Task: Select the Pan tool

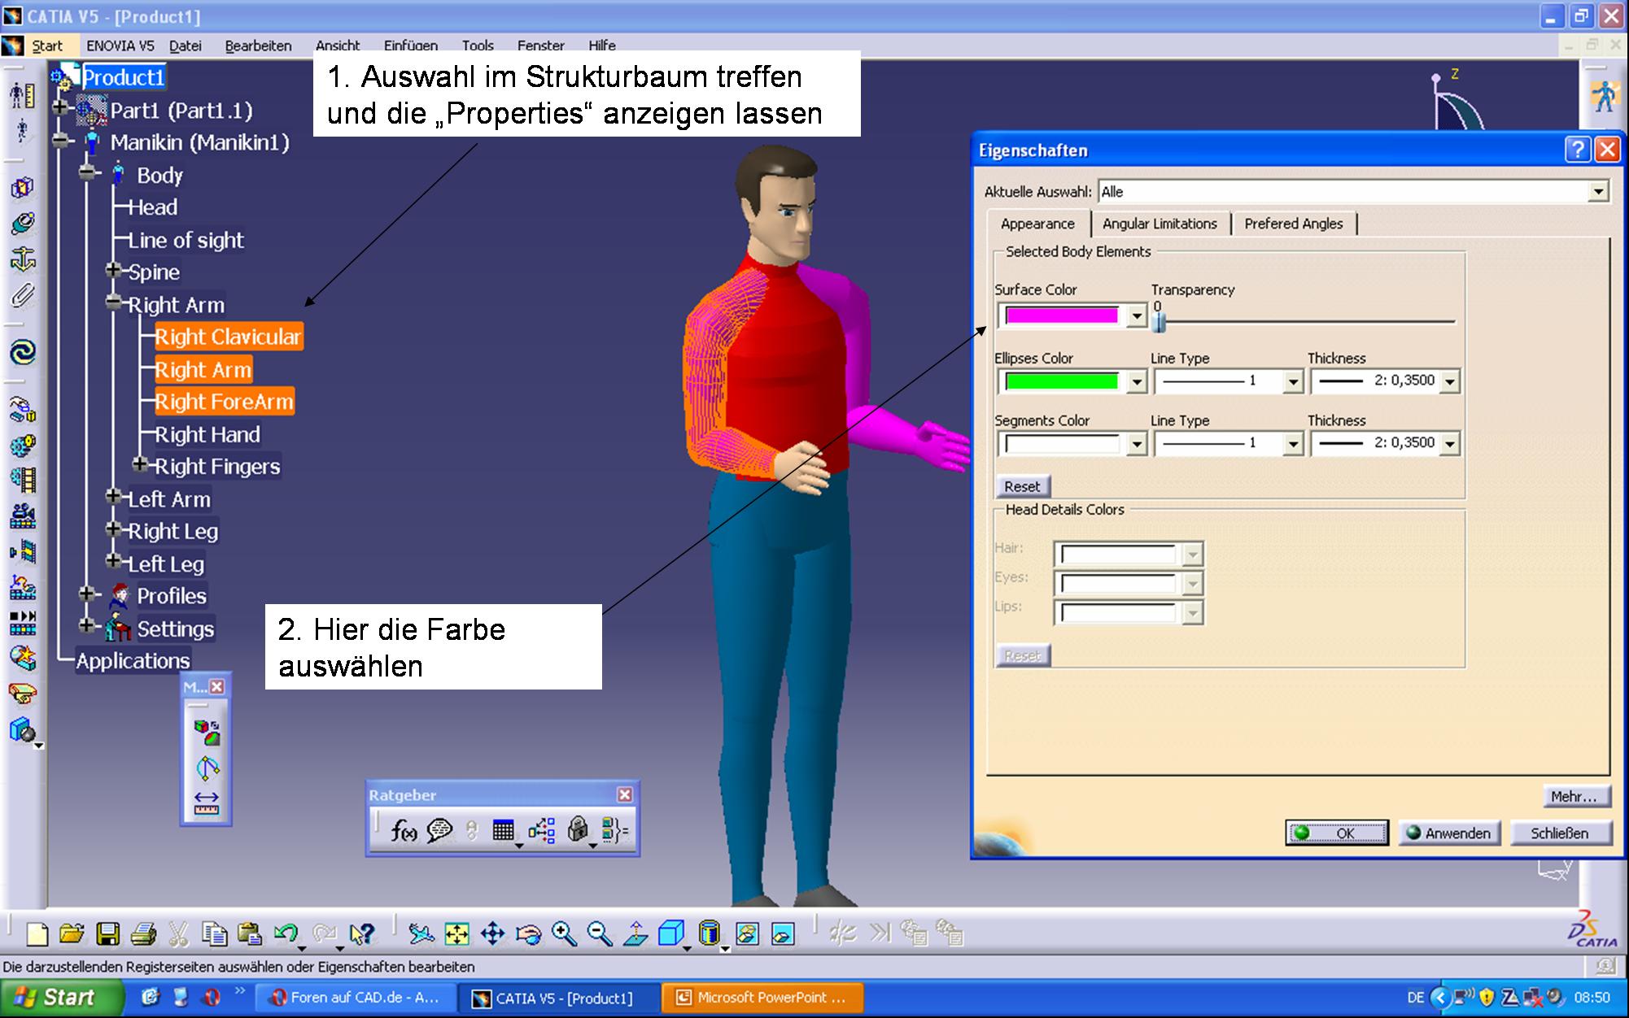Action: click(492, 934)
